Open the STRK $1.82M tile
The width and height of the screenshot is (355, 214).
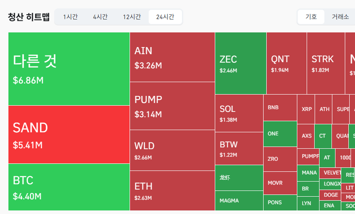326,63
